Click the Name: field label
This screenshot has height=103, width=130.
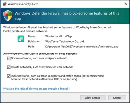pos(32,36)
